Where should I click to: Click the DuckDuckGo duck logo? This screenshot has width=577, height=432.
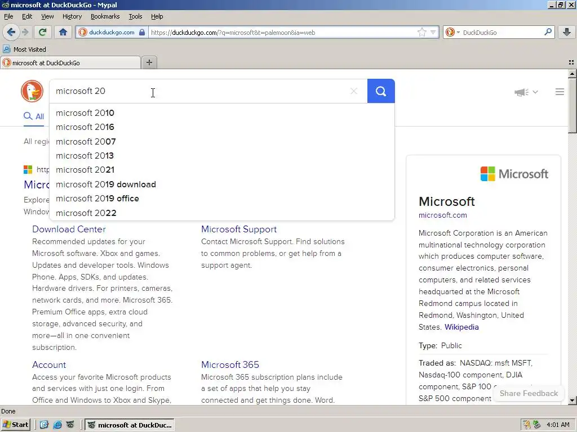[x=32, y=91]
